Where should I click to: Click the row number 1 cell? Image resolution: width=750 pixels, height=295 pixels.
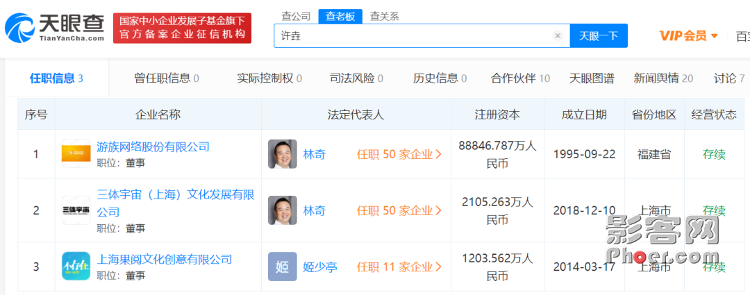point(36,154)
